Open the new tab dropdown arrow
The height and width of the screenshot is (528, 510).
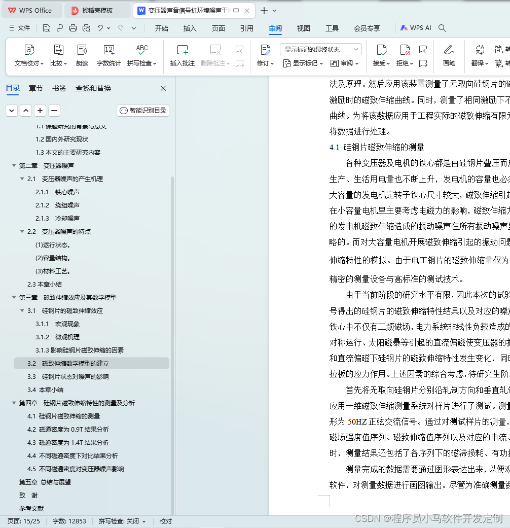[274, 11]
